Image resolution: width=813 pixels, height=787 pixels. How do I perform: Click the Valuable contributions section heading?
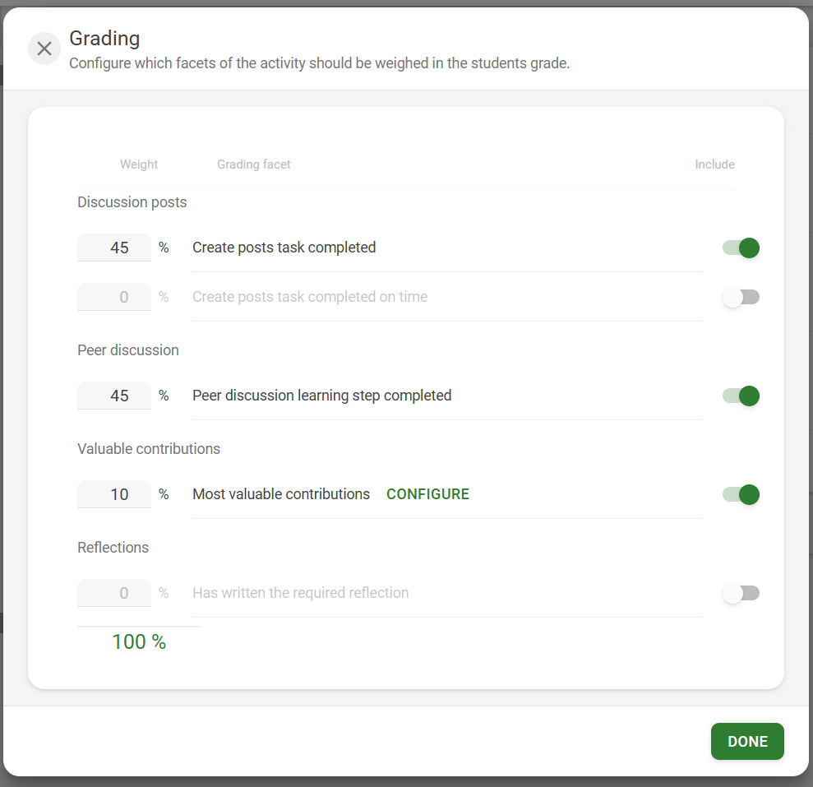pyautogui.click(x=149, y=449)
